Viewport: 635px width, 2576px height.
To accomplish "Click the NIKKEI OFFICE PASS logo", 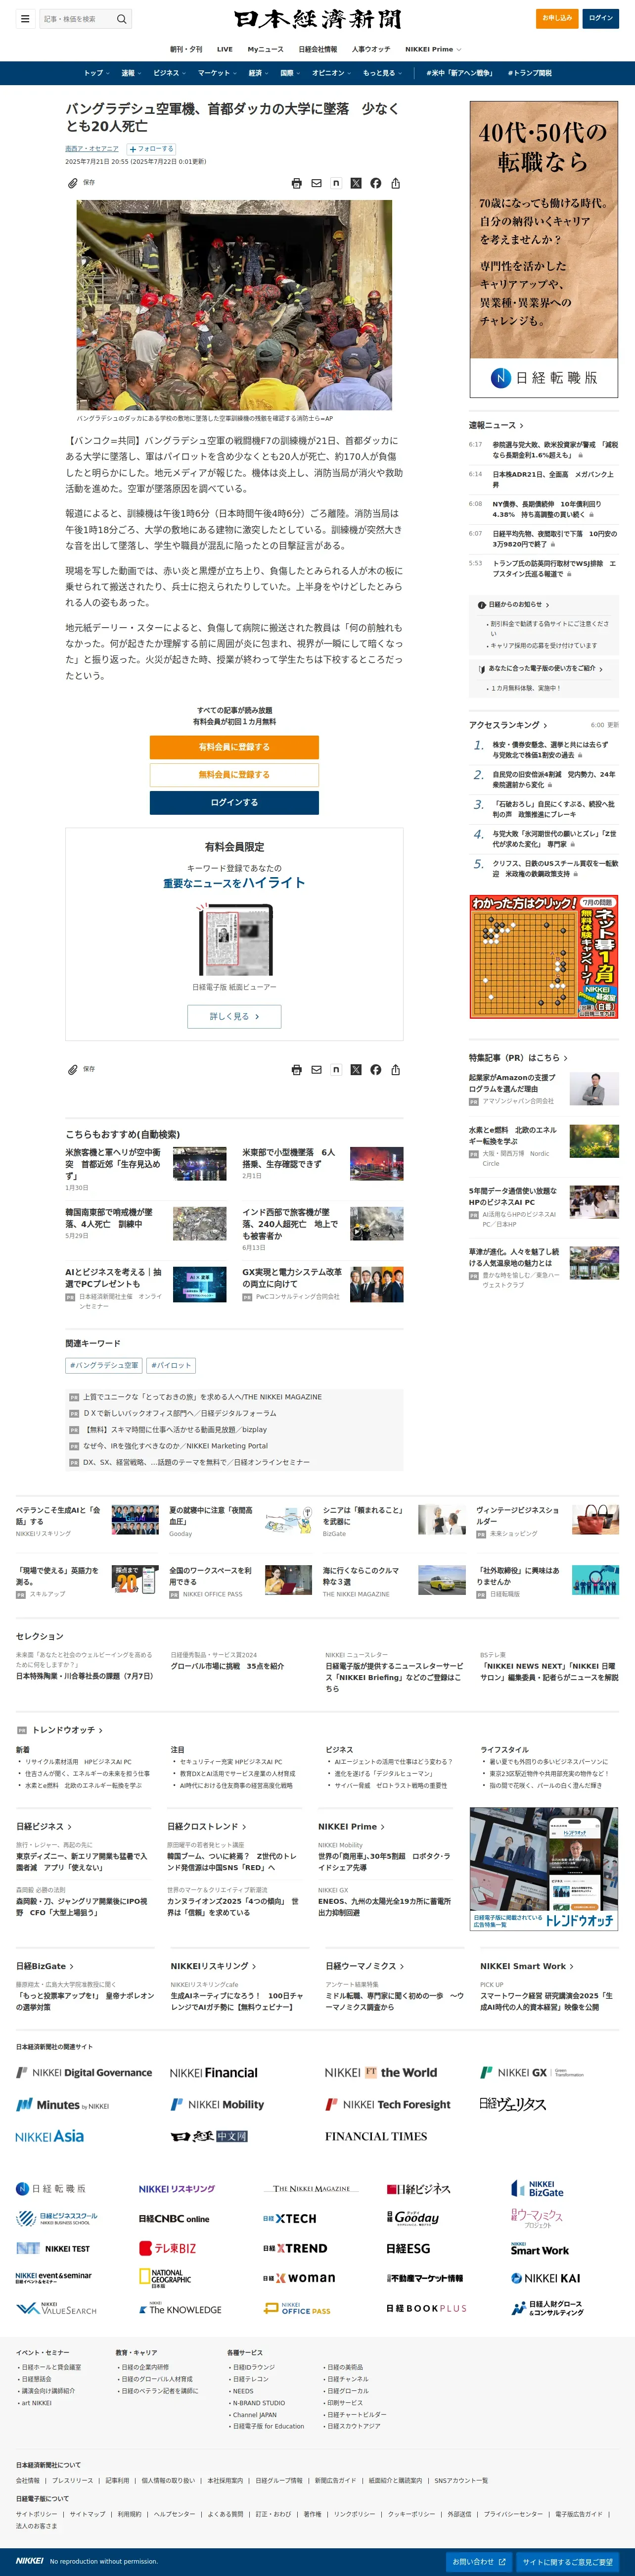I will (298, 2308).
